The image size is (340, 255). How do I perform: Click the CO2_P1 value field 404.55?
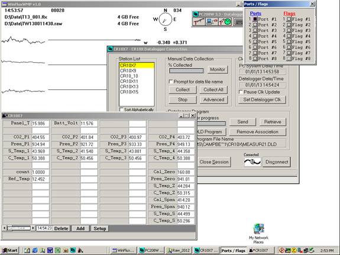pyautogui.click(x=41, y=137)
